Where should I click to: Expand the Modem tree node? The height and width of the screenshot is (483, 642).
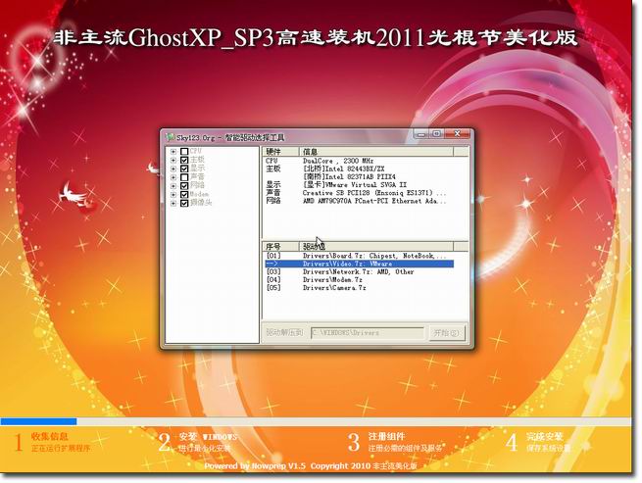173,194
